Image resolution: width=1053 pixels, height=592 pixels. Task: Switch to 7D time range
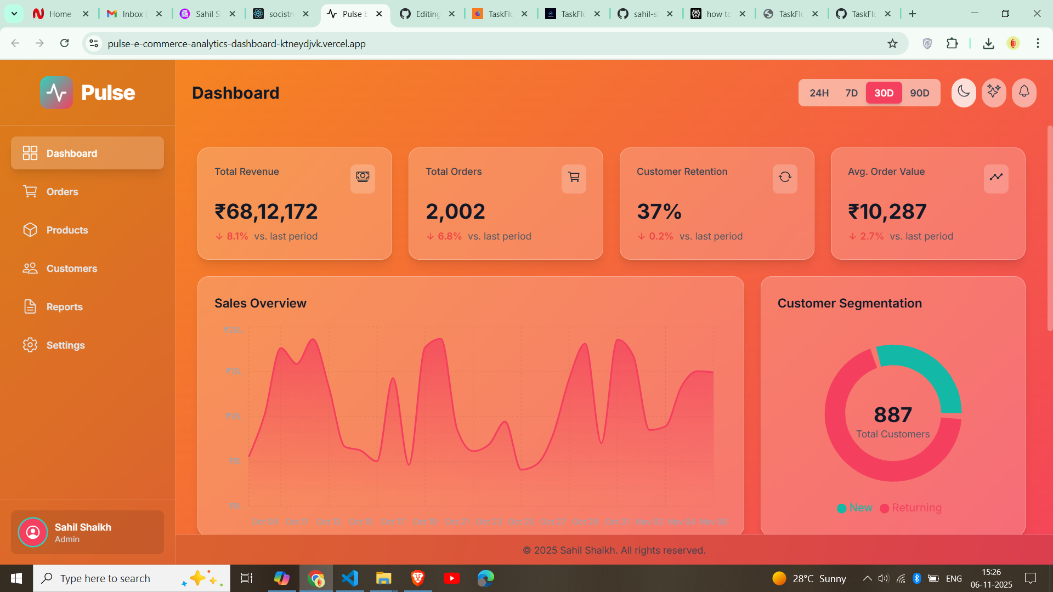coord(851,93)
